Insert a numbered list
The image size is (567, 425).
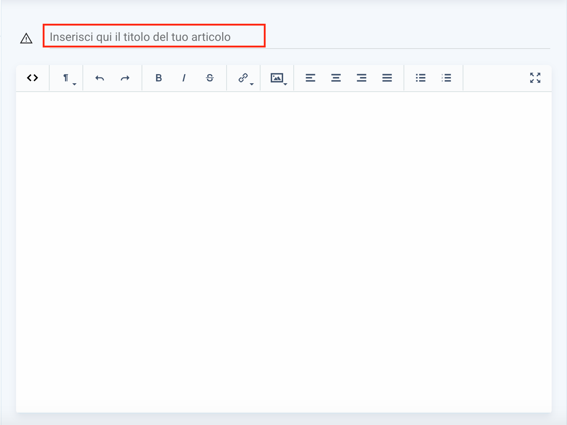(x=446, y=78)
